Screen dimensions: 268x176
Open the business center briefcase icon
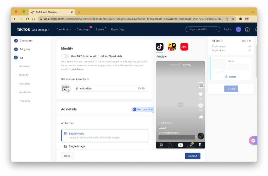coord(247,29)
